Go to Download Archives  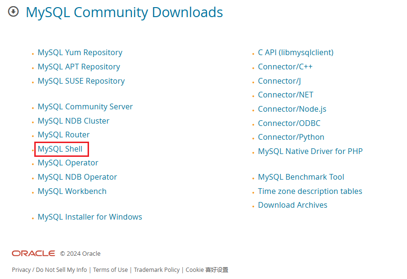coord(293,205)
